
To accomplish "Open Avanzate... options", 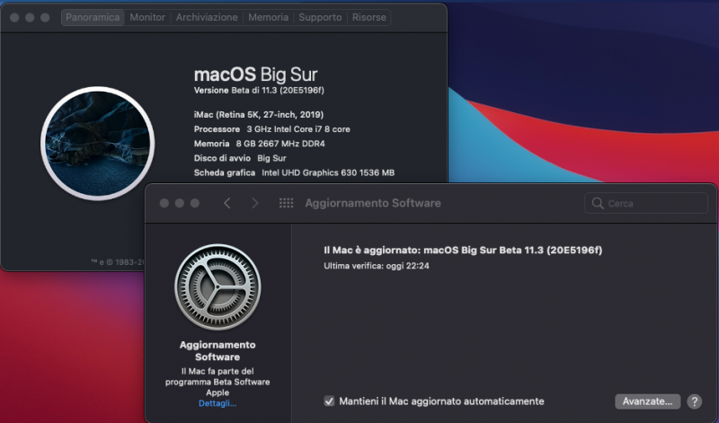I will pos(647,401).
